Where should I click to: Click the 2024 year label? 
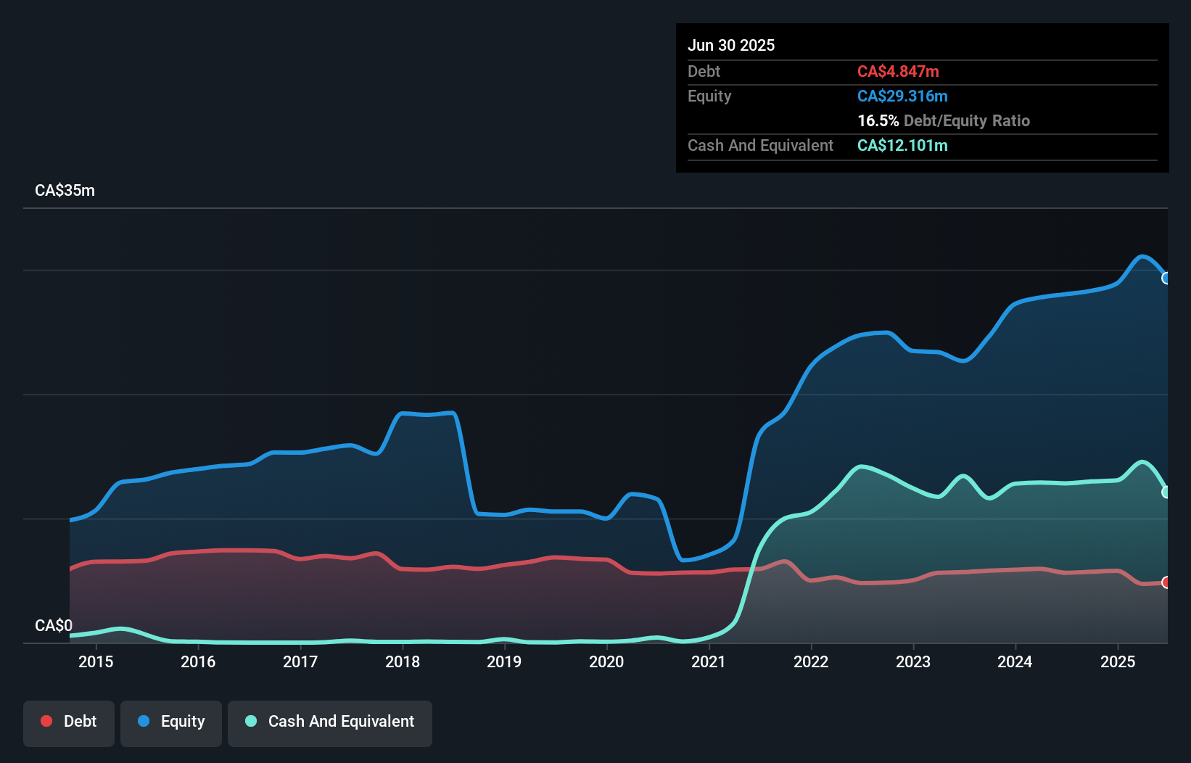click(x=1015, y=661)
